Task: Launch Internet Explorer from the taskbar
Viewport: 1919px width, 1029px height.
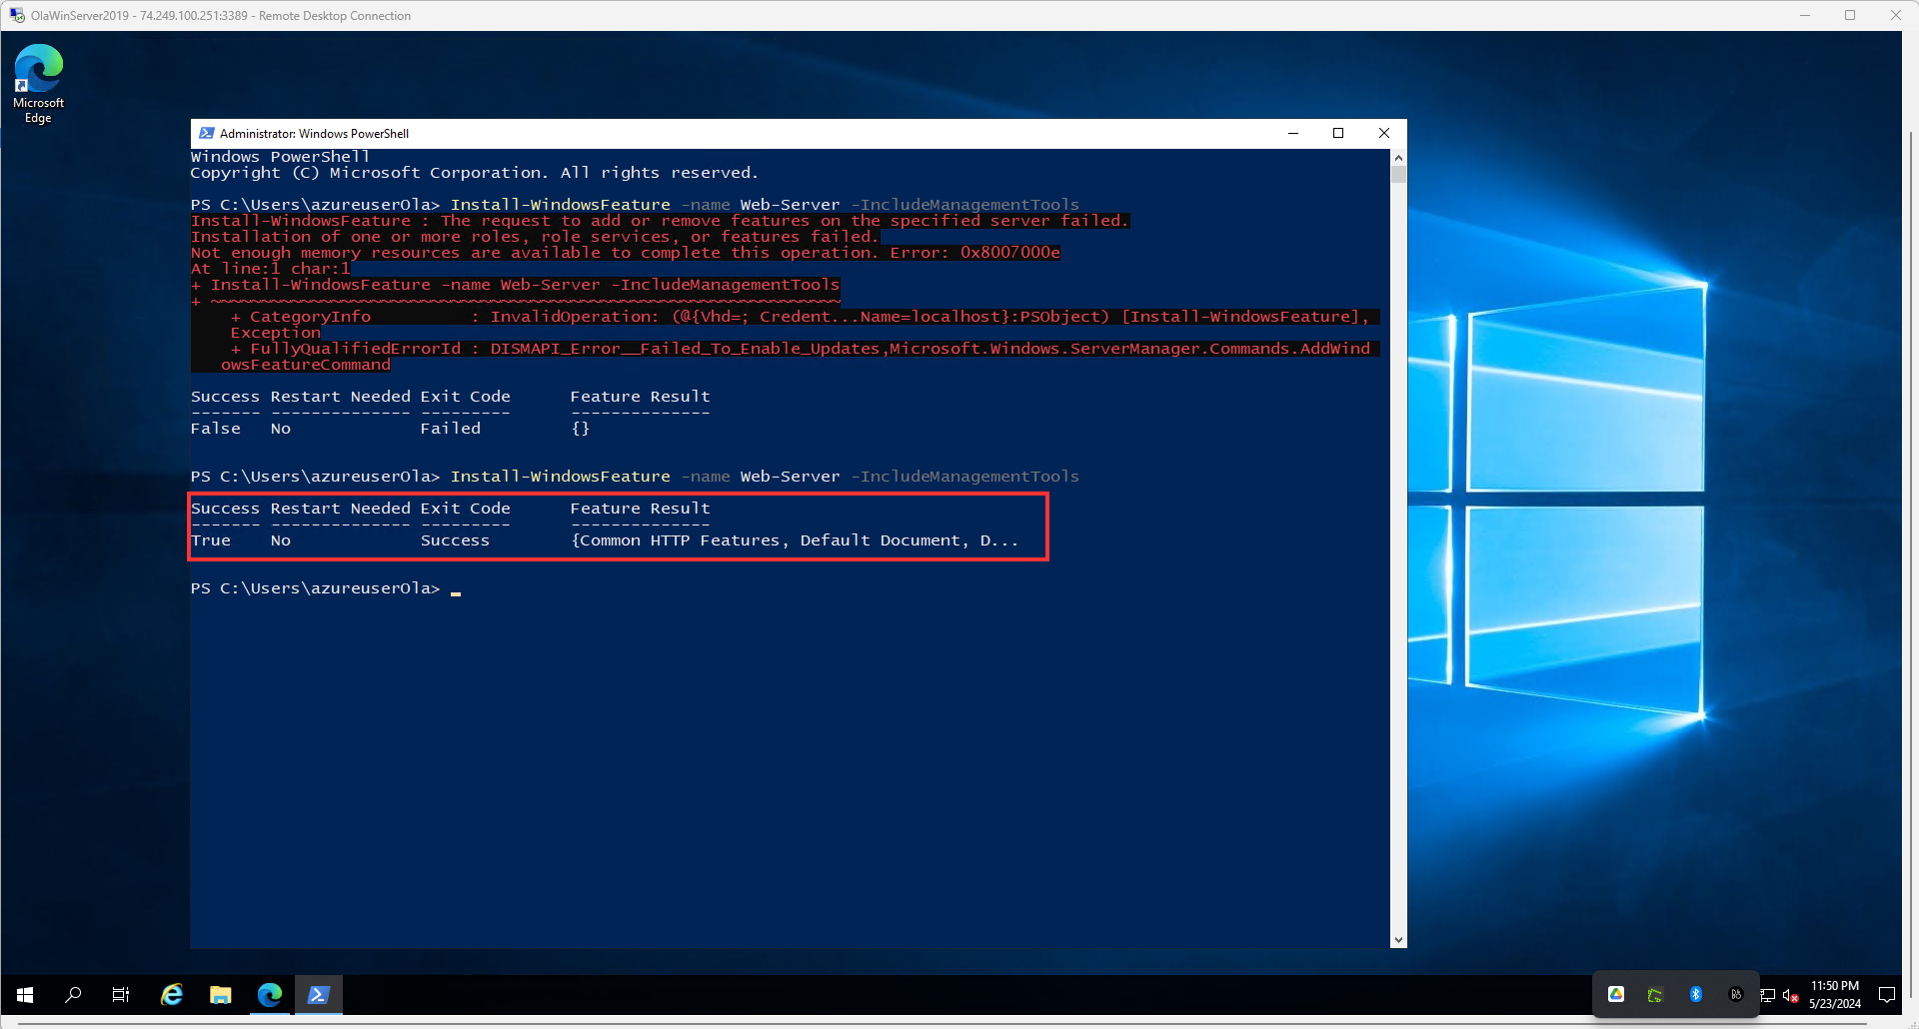Action: coord(172,995)
